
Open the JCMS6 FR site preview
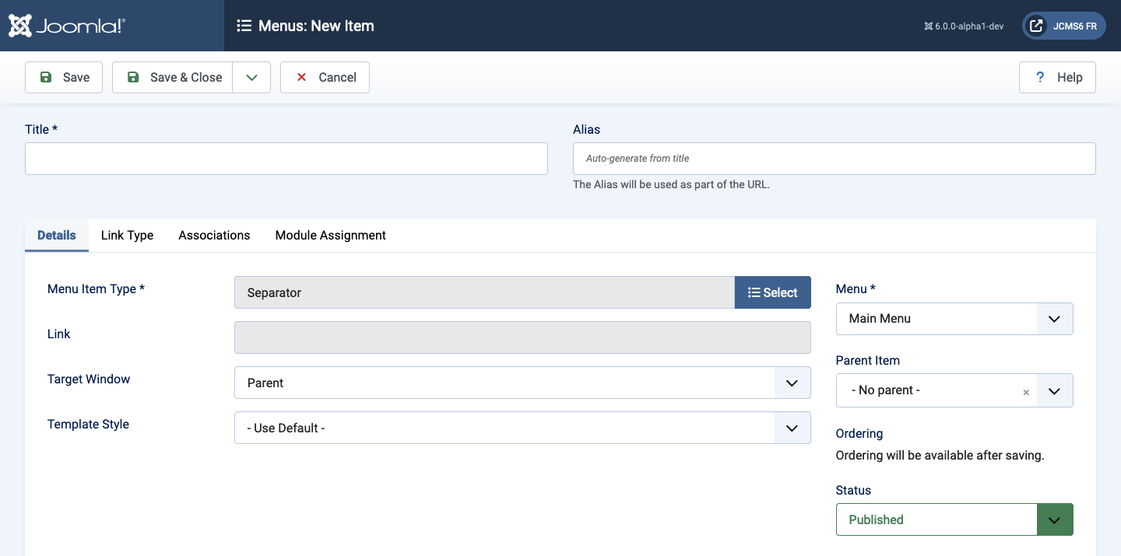click(x=1063, y=26)
